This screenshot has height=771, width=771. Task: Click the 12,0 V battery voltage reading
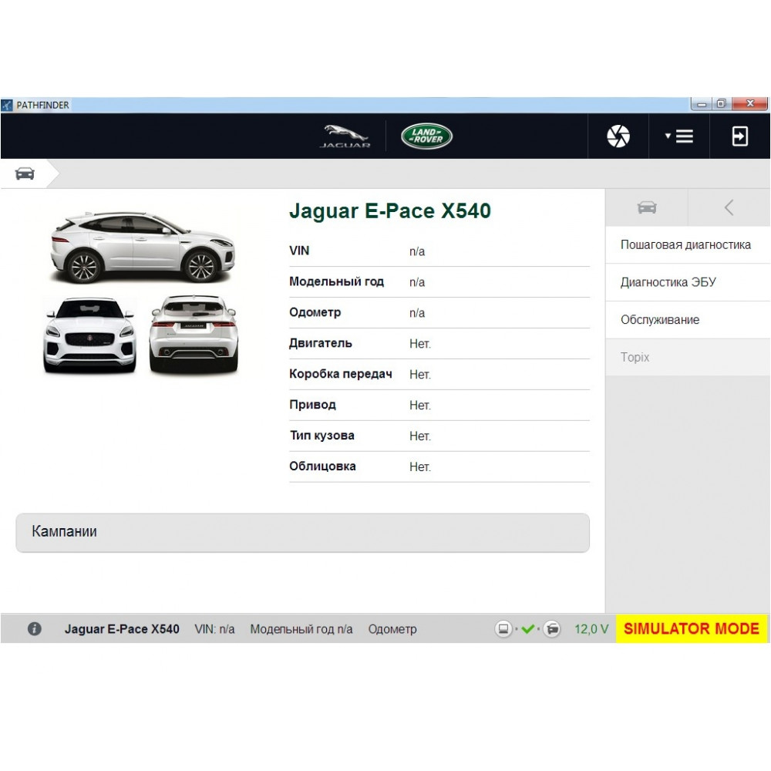pyautogui.click(x=591, y=629)
